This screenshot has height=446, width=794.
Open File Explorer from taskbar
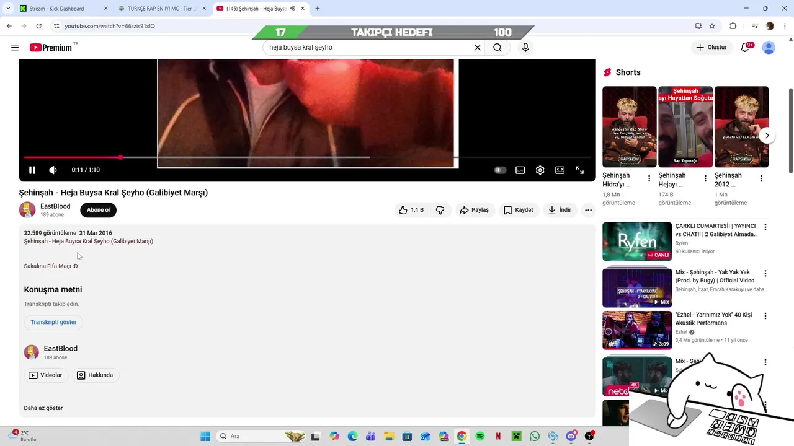point(388,436)
